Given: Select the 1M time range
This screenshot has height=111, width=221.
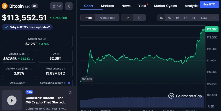Looking at the screenshot, I should [177, 18].
